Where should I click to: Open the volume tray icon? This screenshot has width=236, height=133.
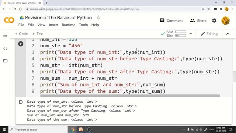(x=201, y=130)
